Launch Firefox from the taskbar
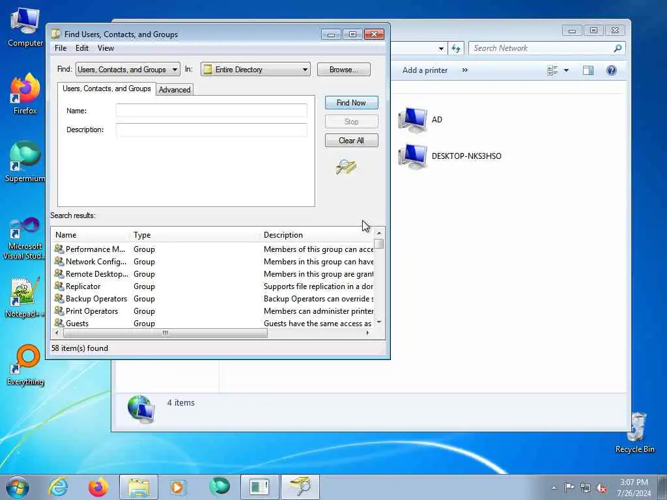This screenshot has height=500, width=667. click(x=98, y=487)
